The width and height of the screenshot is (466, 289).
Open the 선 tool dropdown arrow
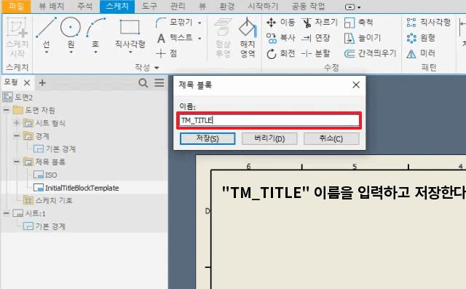click(47, 52)
